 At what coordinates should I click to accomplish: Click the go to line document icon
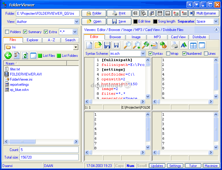[x=154, y=45]
